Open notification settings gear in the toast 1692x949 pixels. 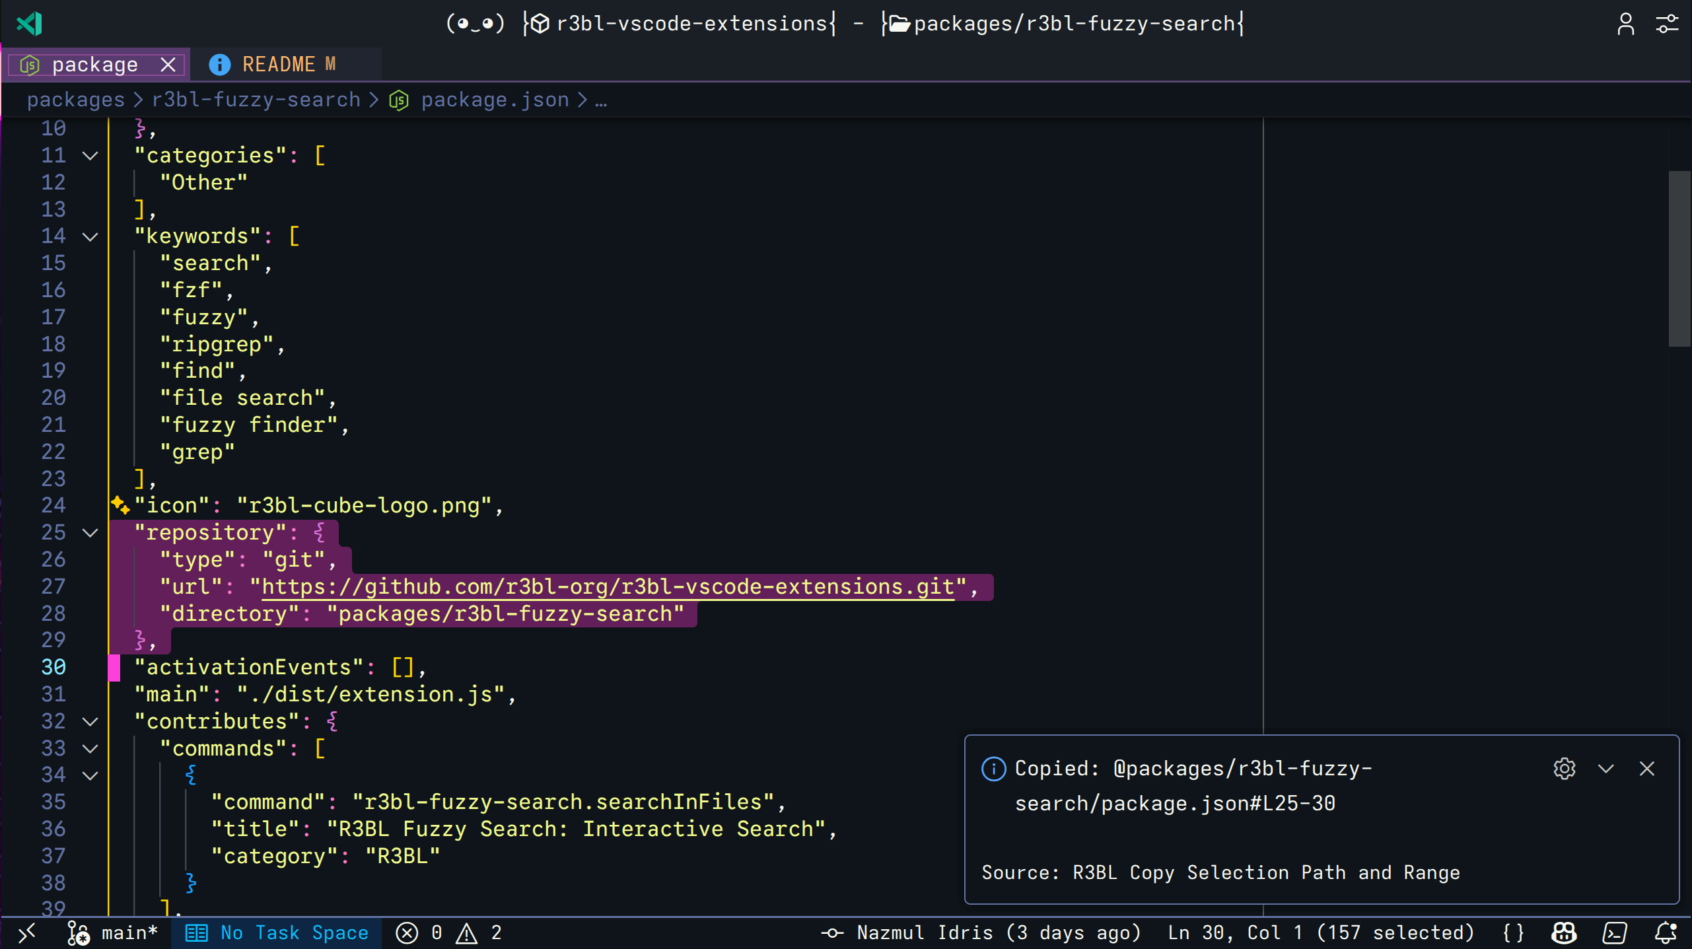pos(1564,768)
